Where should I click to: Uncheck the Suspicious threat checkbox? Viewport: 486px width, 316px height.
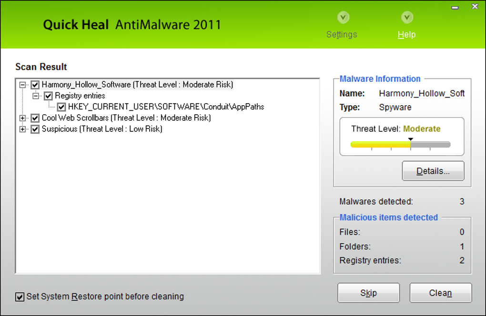tap(35, 129)
